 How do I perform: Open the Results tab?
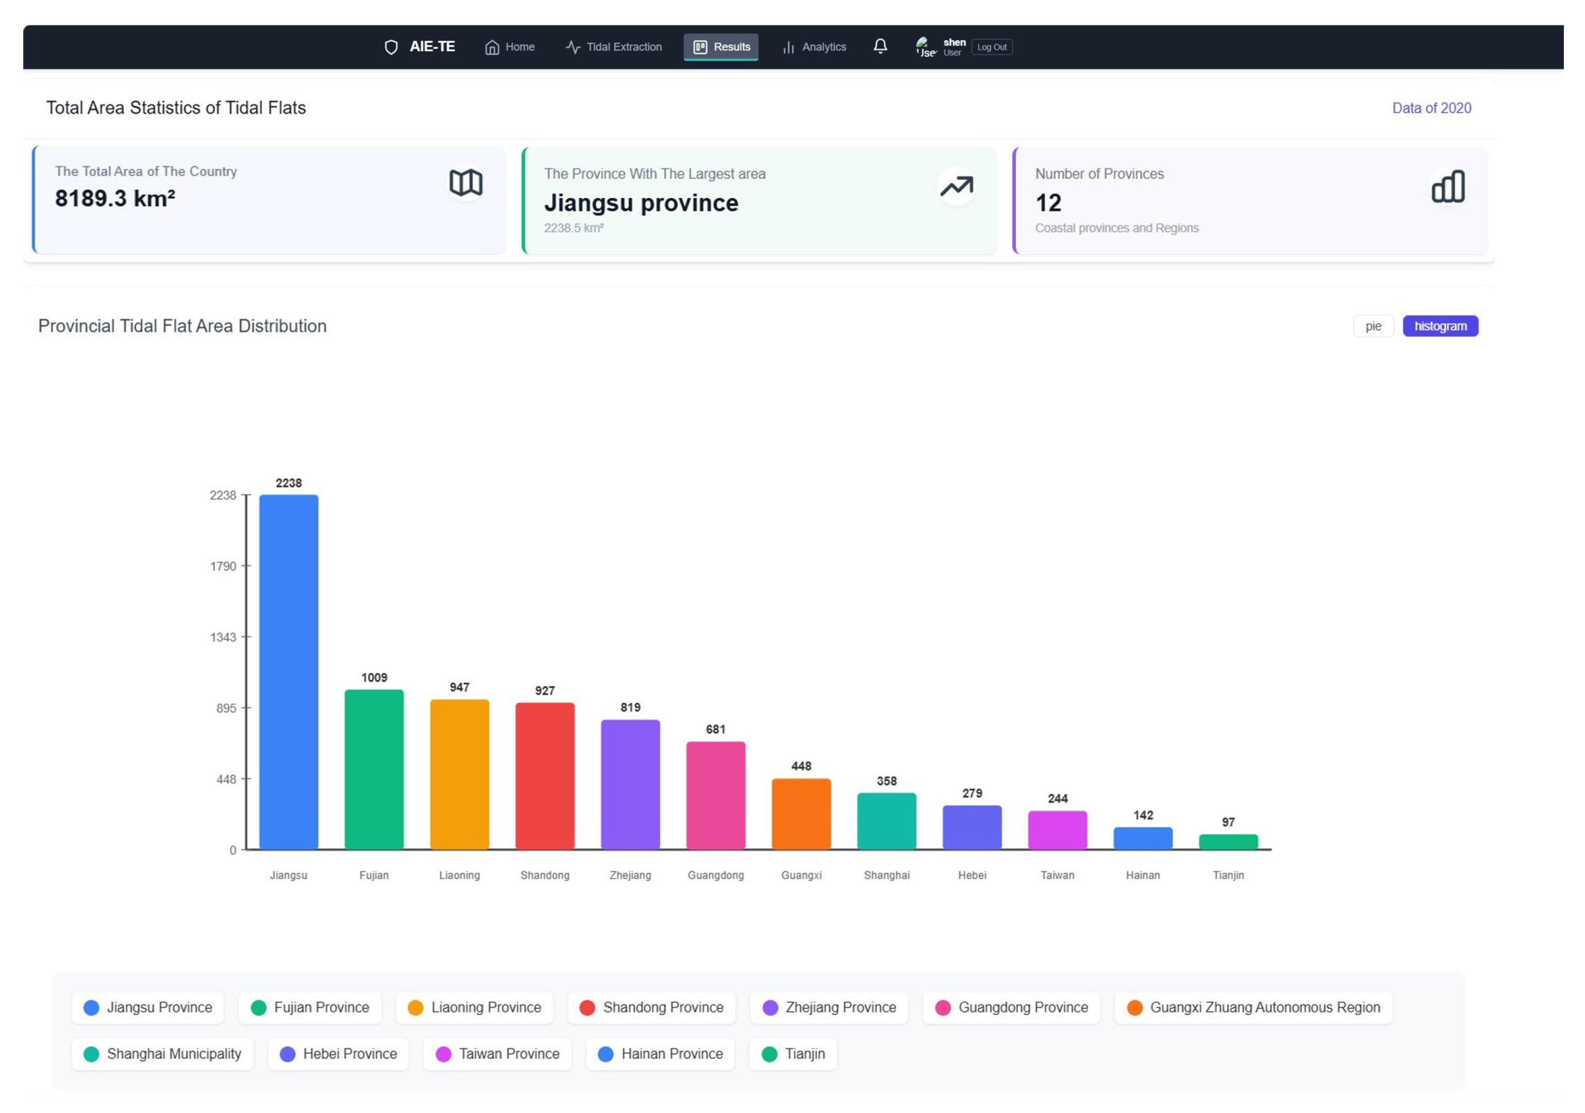click(x=722, y=47)
